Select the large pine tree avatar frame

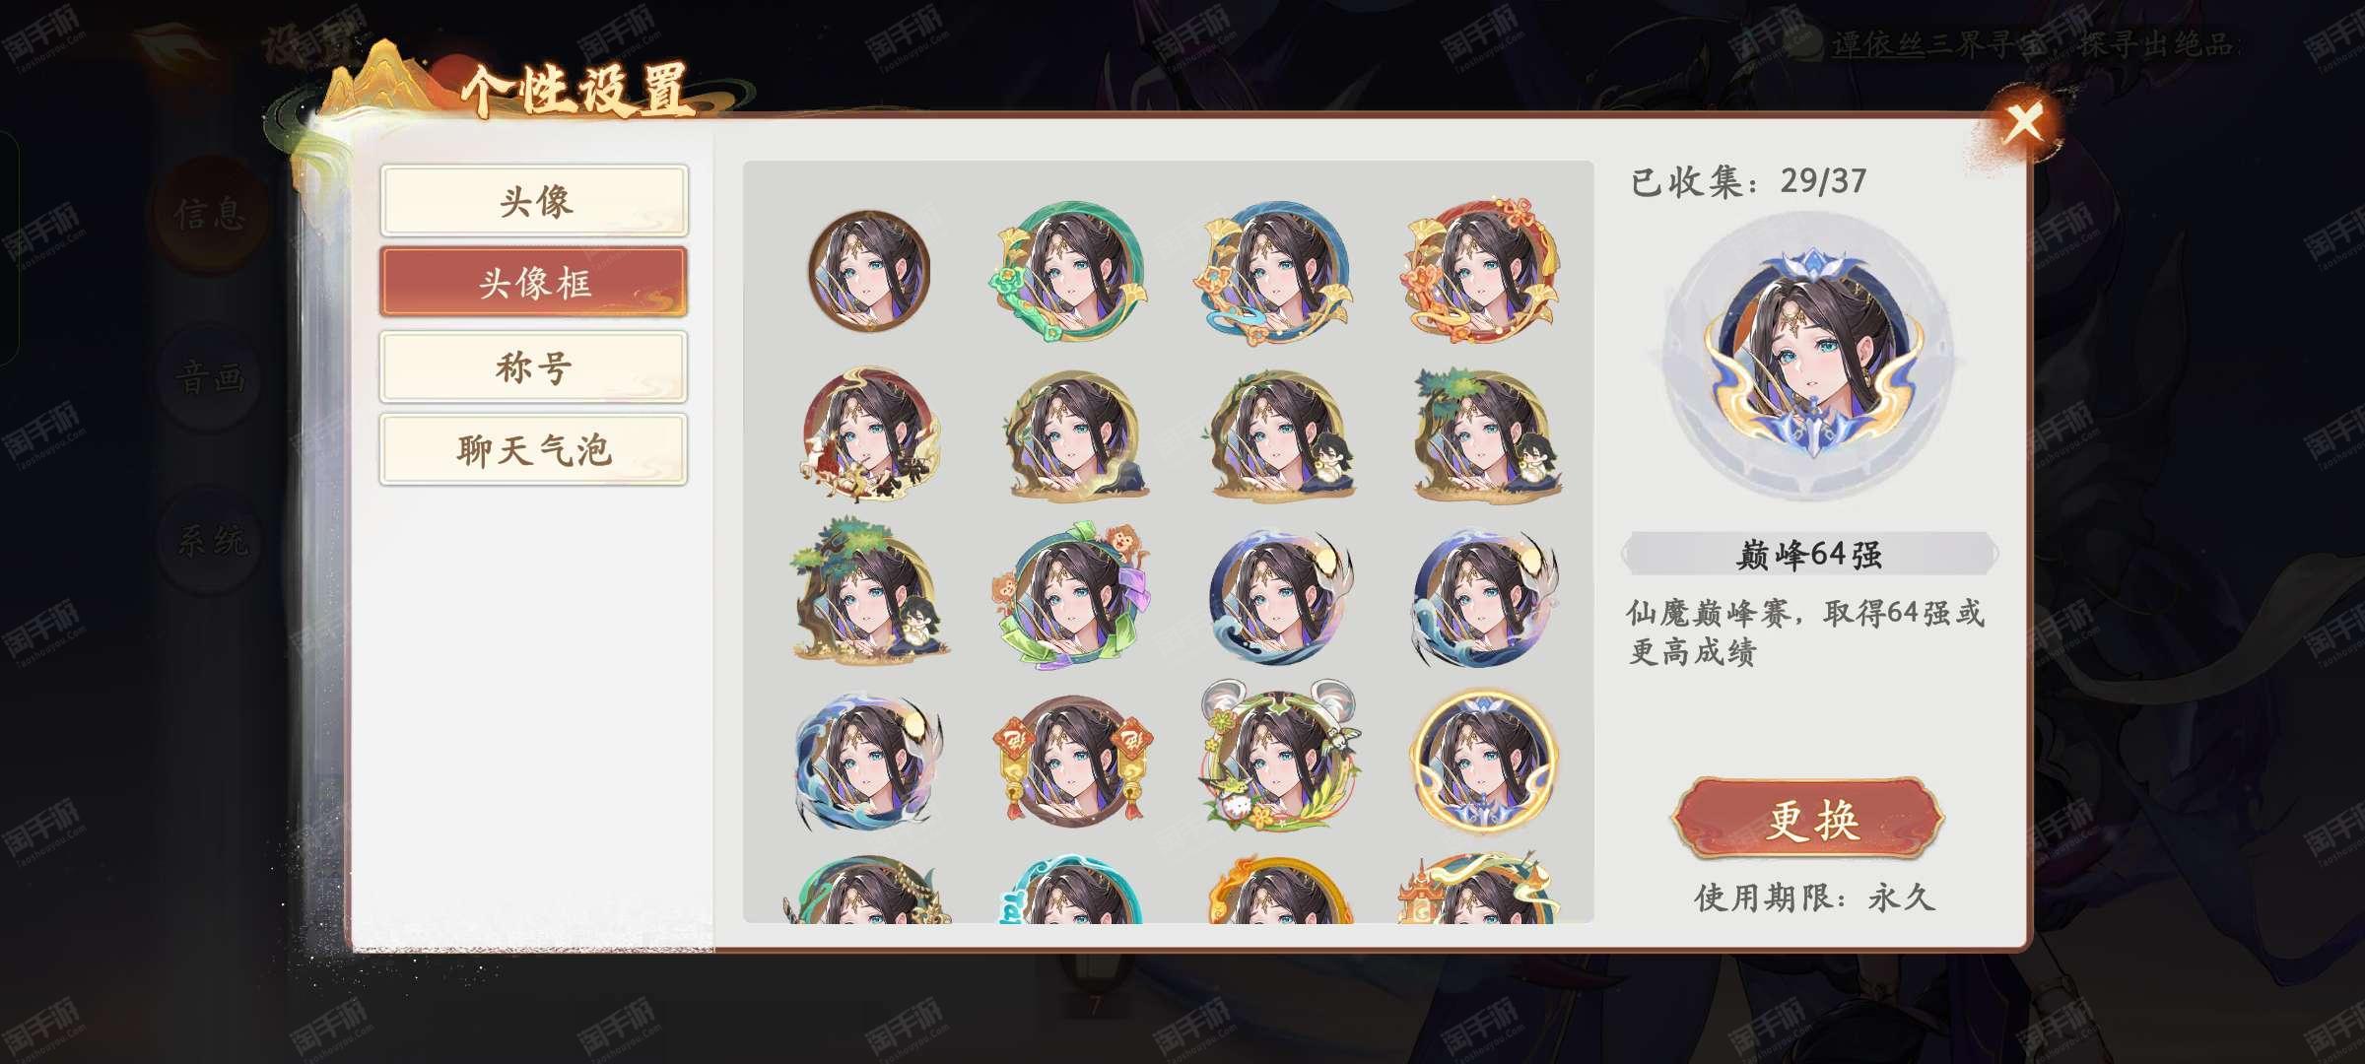tap(869, 591)
